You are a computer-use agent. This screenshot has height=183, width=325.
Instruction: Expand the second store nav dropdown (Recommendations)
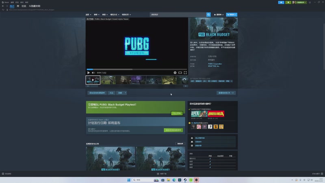pyautogui.click(x=97, y=15)
